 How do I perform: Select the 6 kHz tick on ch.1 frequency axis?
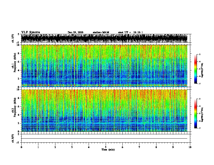19,62
